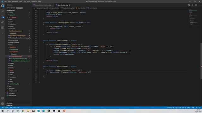
Task: Open errors and warnings count in status bar
Action: 16,108
